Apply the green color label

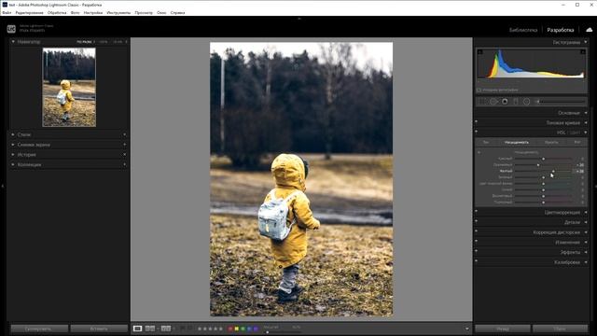[243, 329]
